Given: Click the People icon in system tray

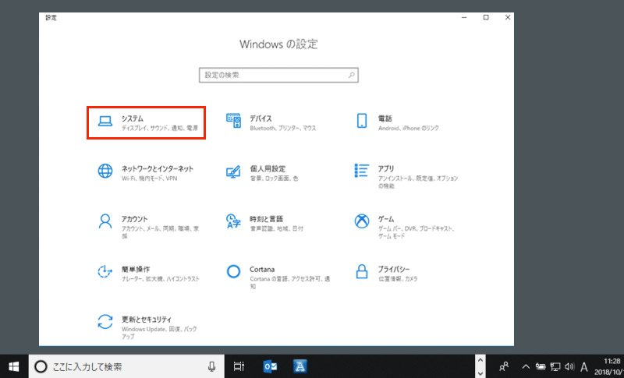Looking at the screenshot, I should pos(504,366).
